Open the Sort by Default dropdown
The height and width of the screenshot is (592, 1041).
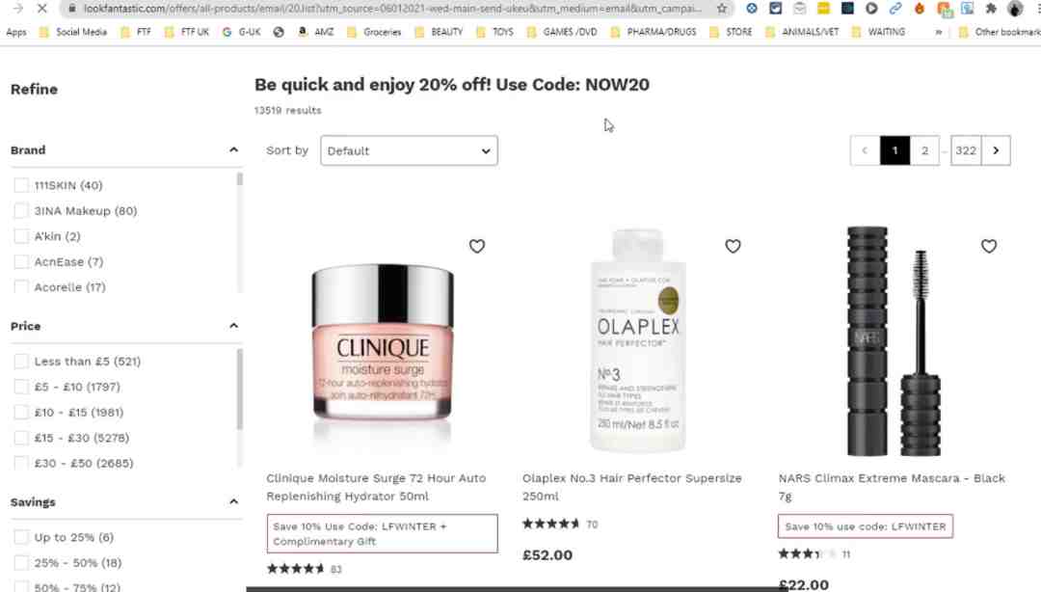pos(409,150)
